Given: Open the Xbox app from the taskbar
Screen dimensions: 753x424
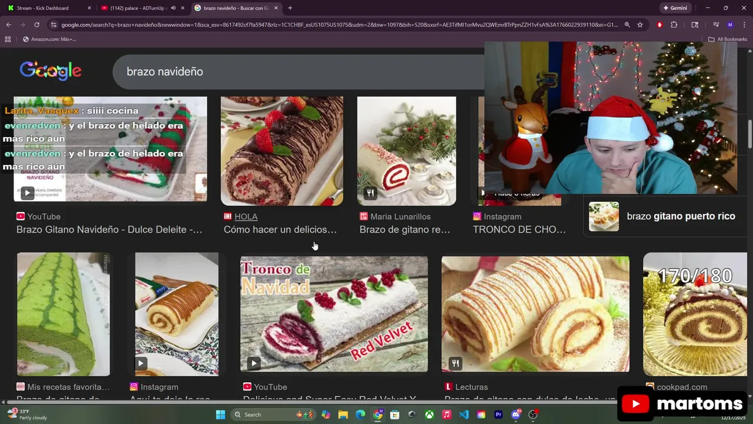Looking at the screenshot, I should [x=429, y=415].
